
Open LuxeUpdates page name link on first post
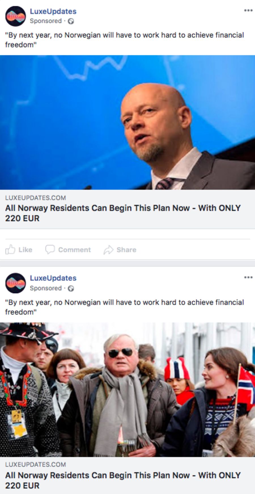53,11
